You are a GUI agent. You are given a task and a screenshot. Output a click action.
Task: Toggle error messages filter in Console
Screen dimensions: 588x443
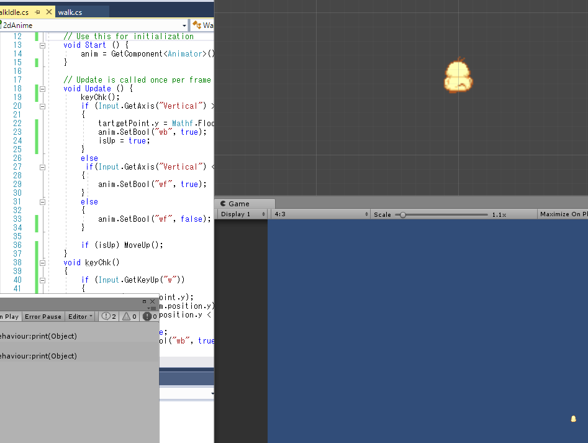(x=150, y=317)
